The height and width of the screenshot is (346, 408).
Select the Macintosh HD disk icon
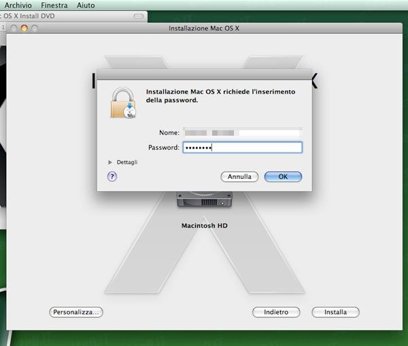tap(204, 199)
